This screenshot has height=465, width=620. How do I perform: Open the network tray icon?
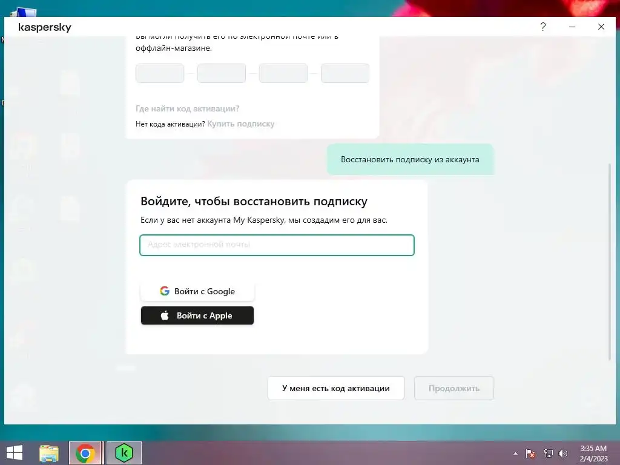coord(548,453)
